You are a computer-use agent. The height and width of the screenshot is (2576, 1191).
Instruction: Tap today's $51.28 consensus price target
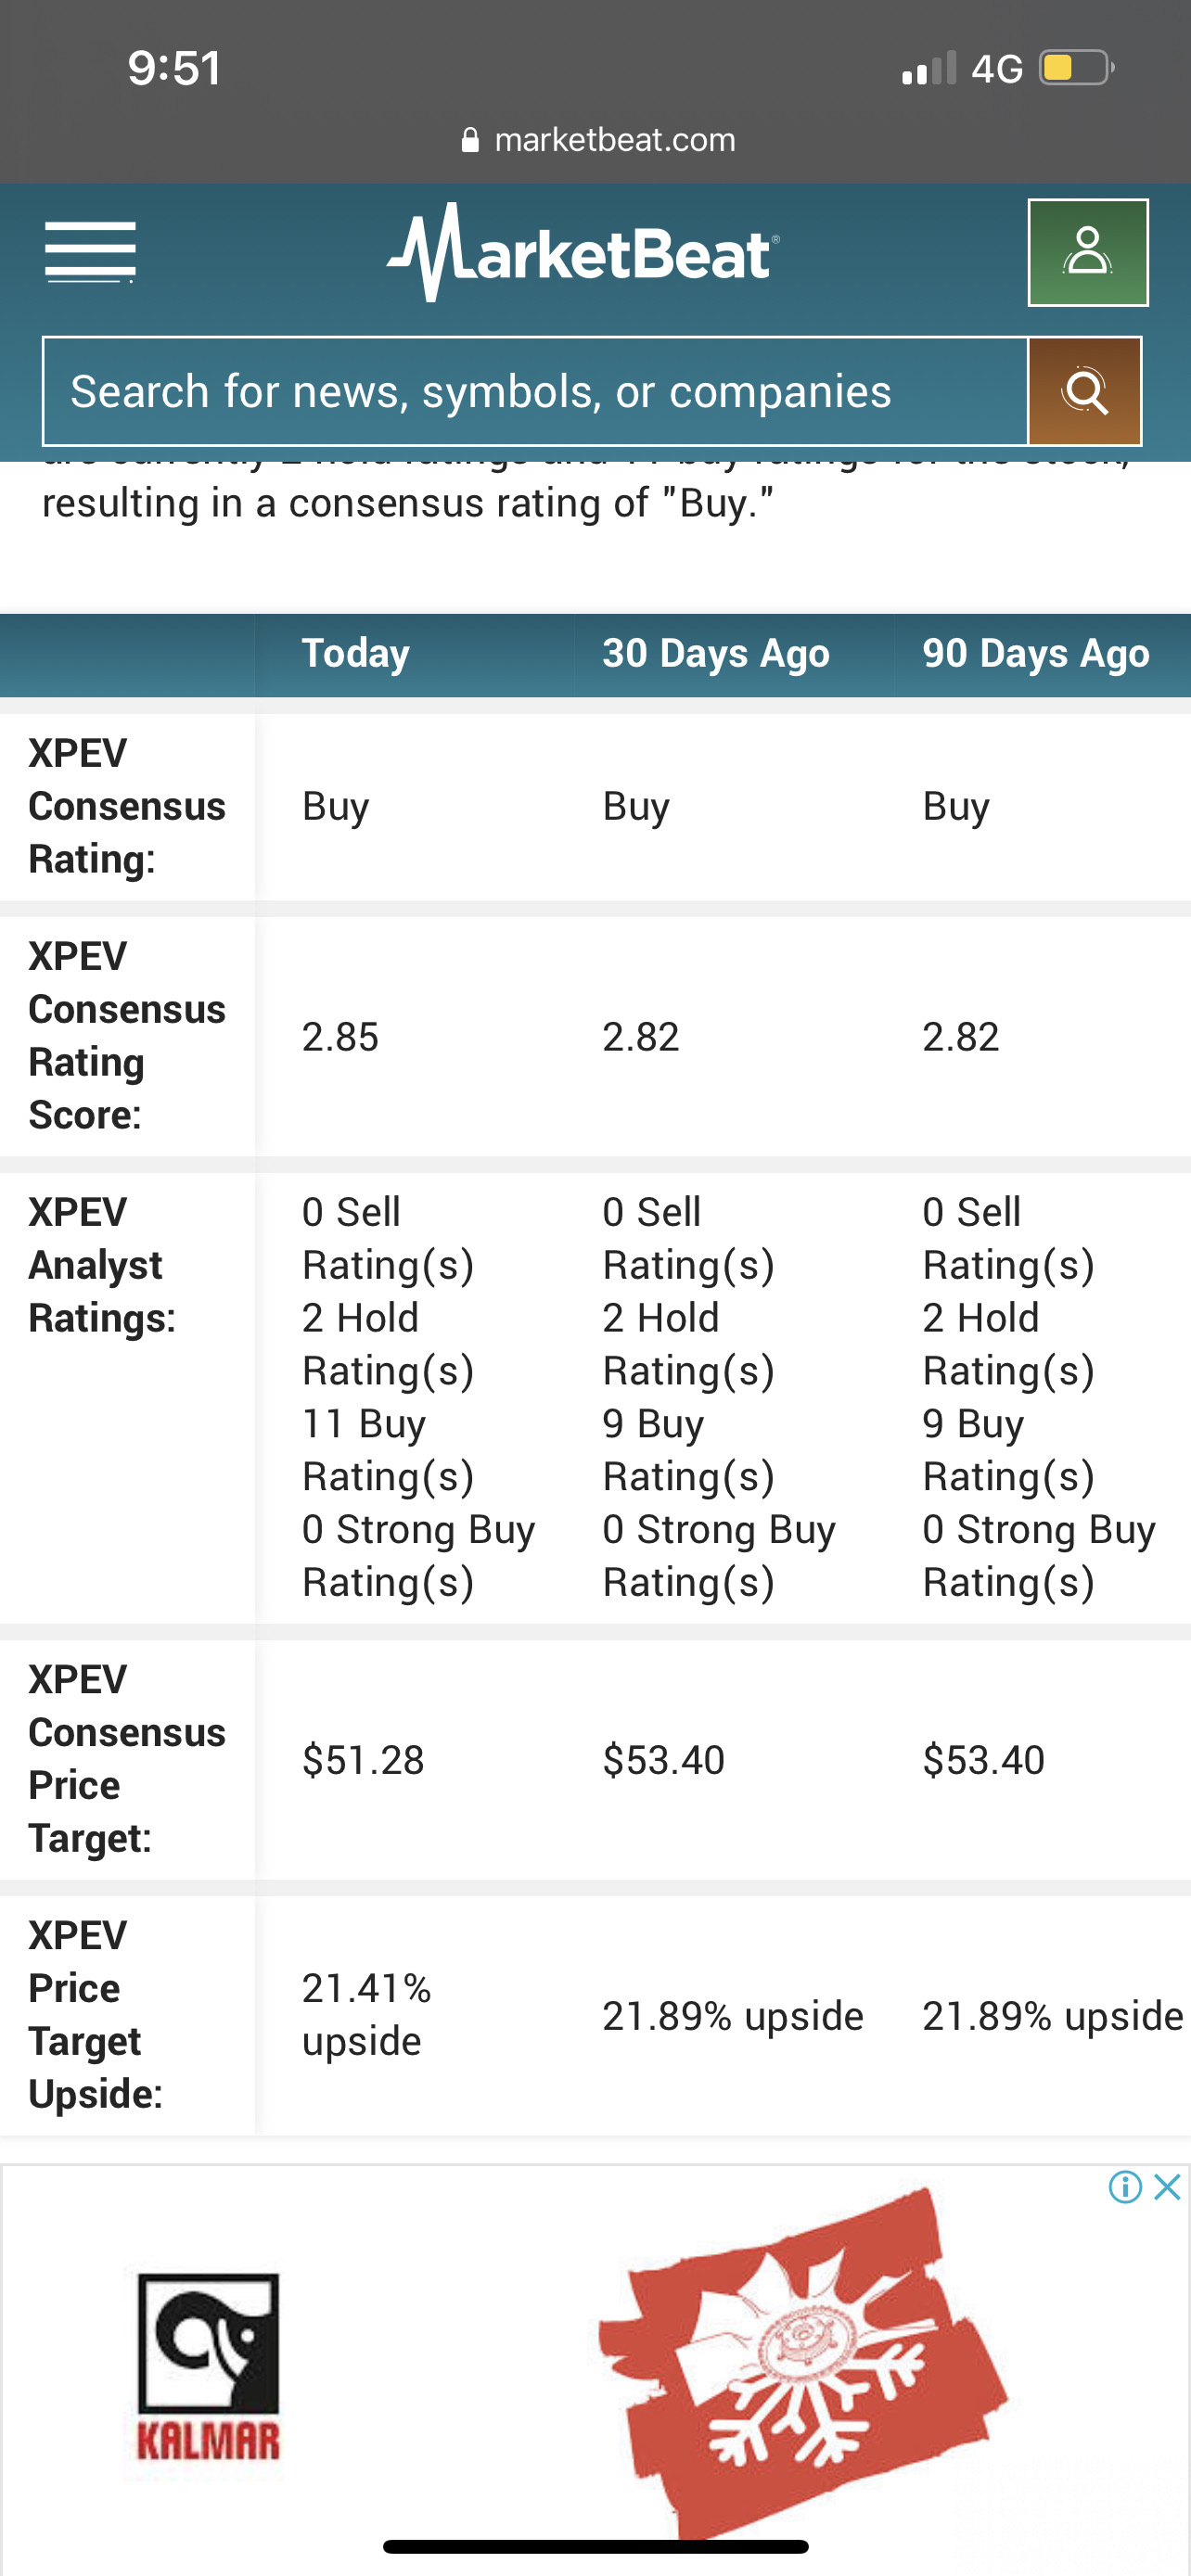click(x=363, y=1760)
